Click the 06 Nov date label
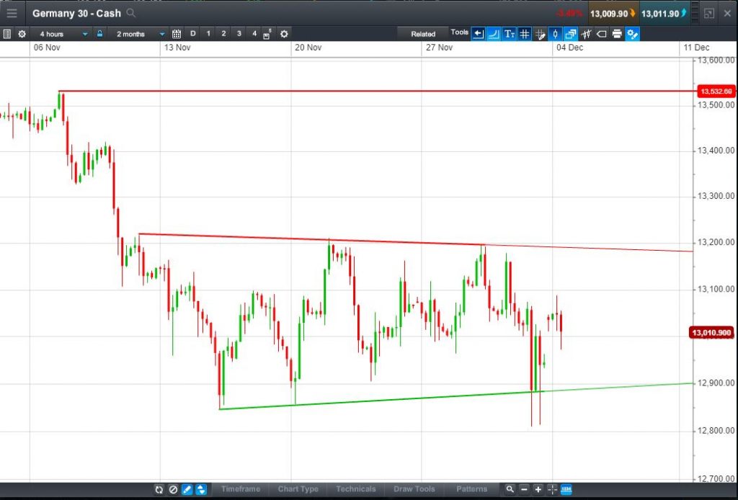Viewport: 738px width, 500px height. click(x=47, y=48)
